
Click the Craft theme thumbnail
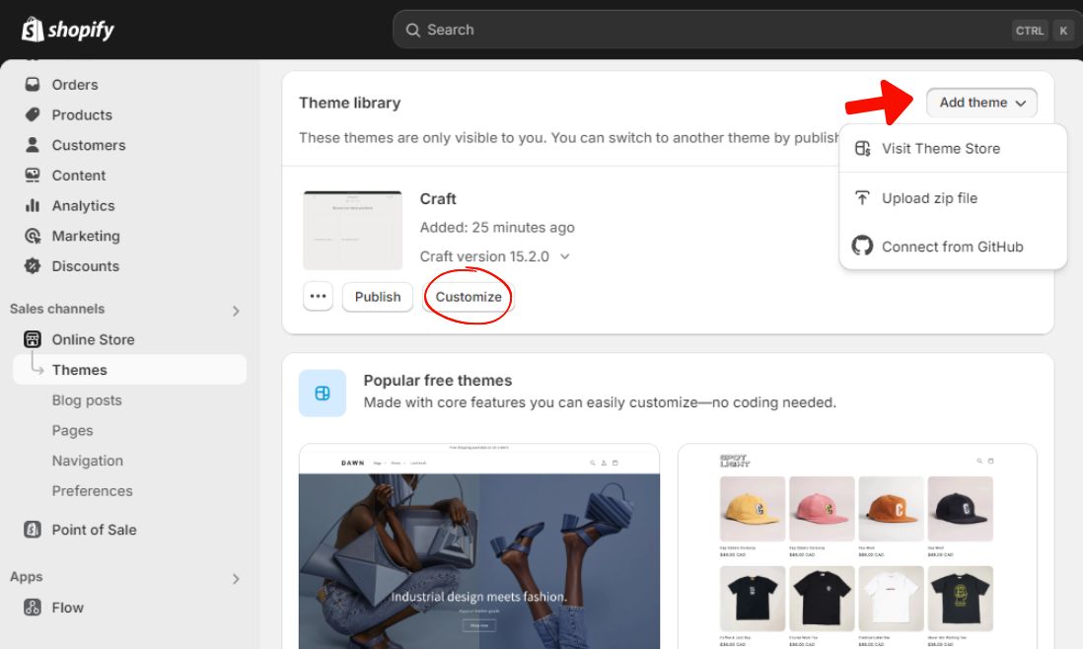(352, 230)
